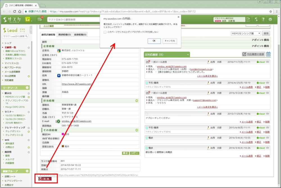Open the MEMSセンシング展 dropdown list

pos(246,33)
